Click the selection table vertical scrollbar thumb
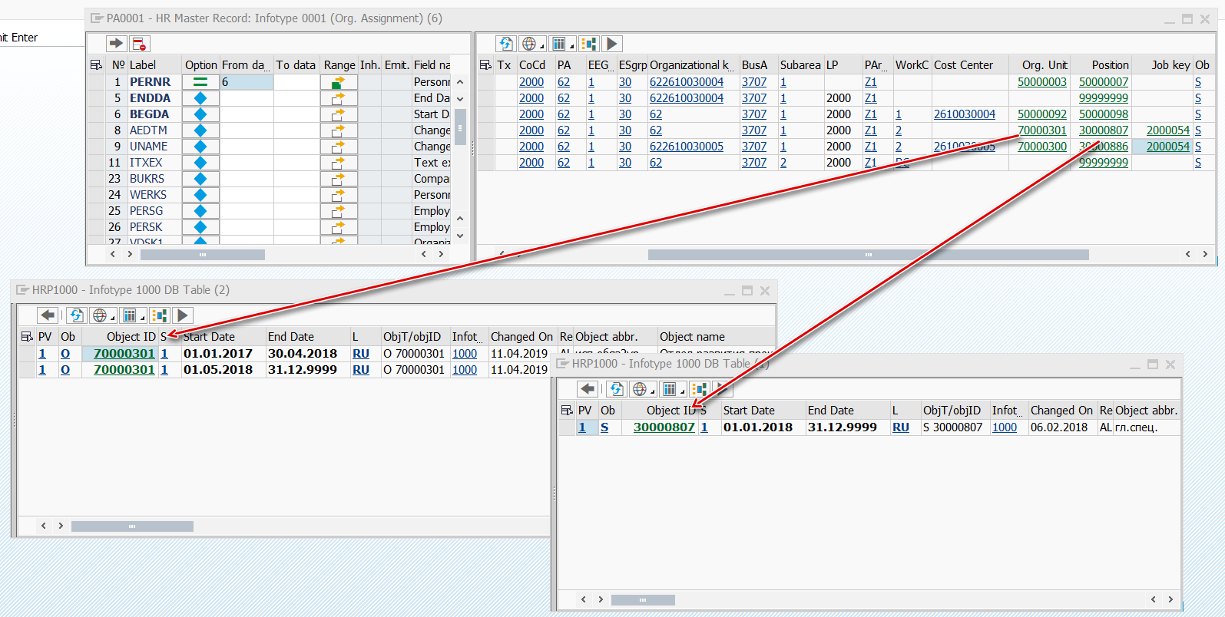1225x617 pixels. point(460,127)
